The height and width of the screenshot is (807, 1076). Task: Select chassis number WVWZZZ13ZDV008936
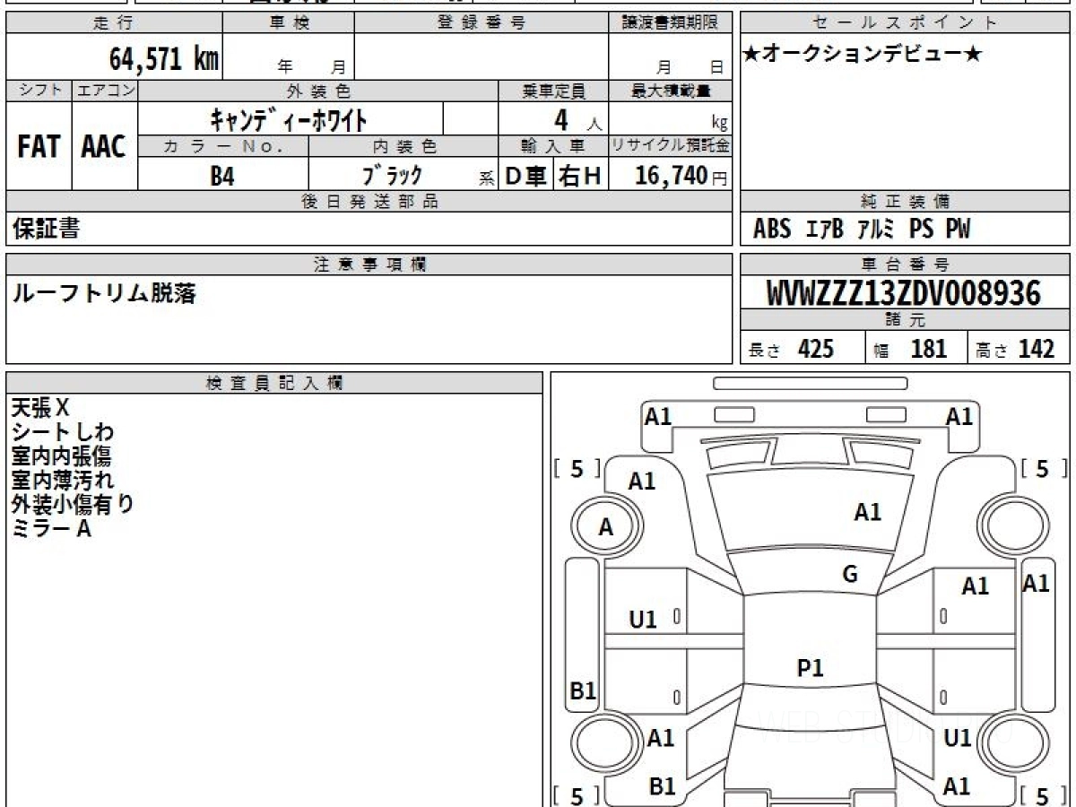point(905,292)
